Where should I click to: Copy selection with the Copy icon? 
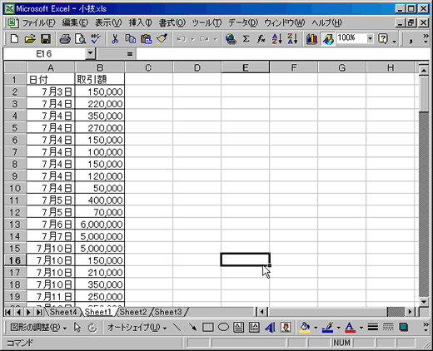coord(131,39)
